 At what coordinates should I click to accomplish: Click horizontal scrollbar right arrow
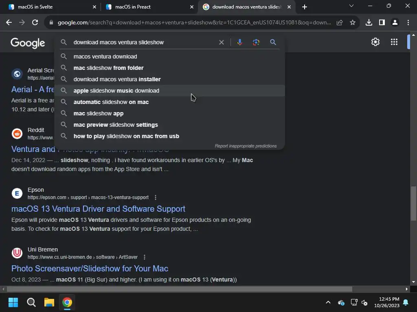(x=407, y=289)
